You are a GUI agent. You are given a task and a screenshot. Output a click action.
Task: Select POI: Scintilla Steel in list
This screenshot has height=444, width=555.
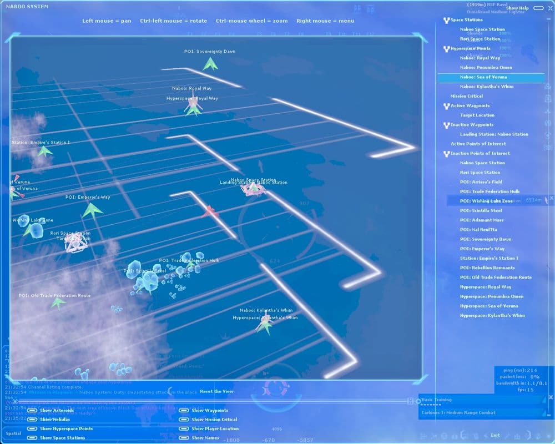click(x=481, y=210)
